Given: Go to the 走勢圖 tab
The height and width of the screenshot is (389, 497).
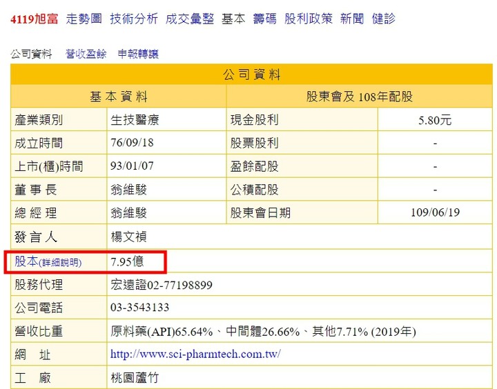Looking at the screenshot, I should pos(84,19).
